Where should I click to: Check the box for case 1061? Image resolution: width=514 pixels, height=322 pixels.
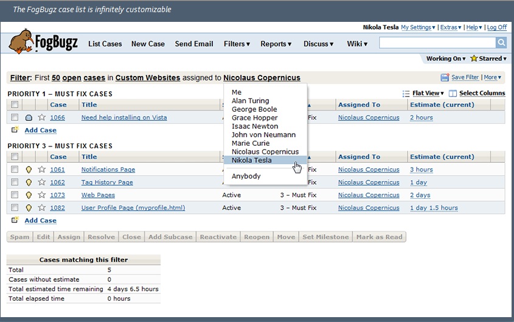tap(15, 170)
